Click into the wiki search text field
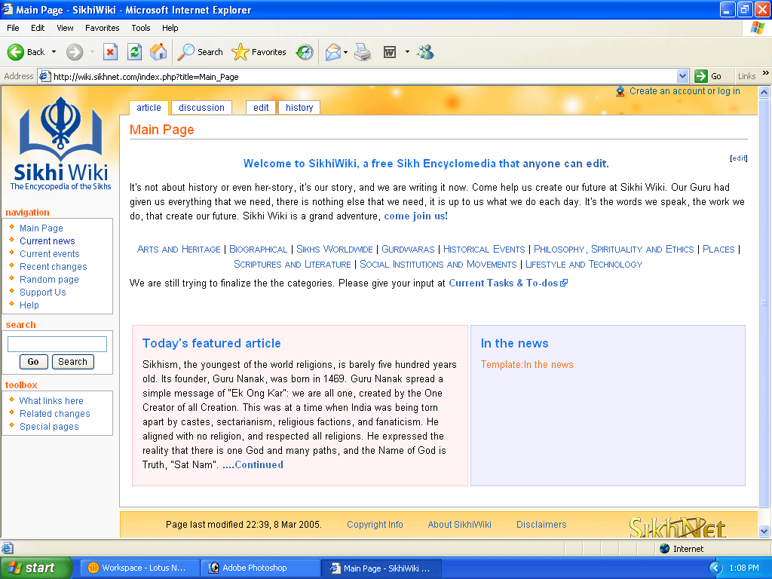This screenshot has height=579, width=772. coord(57,344)
